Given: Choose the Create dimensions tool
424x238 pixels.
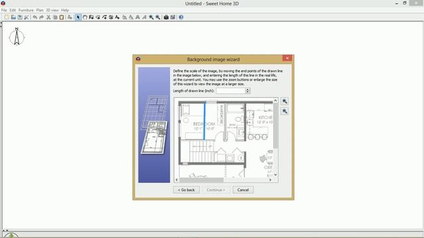Looking at the screenshot, I should (x=111, y=17).
